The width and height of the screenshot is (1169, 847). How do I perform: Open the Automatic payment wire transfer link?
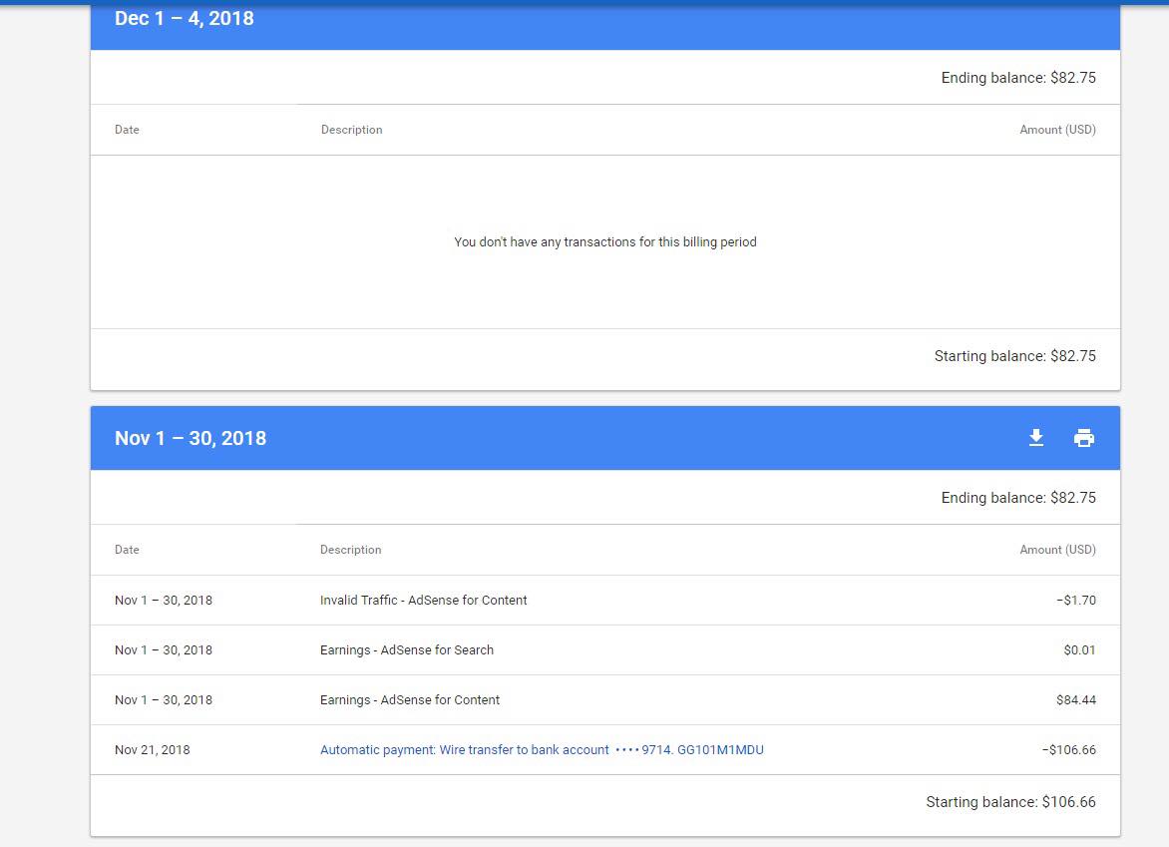(542, 750)
